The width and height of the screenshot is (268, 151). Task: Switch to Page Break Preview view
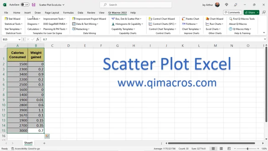coord(229,148)
